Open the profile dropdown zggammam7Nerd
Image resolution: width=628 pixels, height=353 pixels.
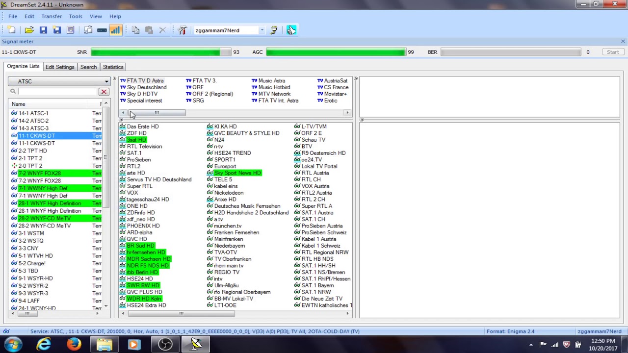262,30
